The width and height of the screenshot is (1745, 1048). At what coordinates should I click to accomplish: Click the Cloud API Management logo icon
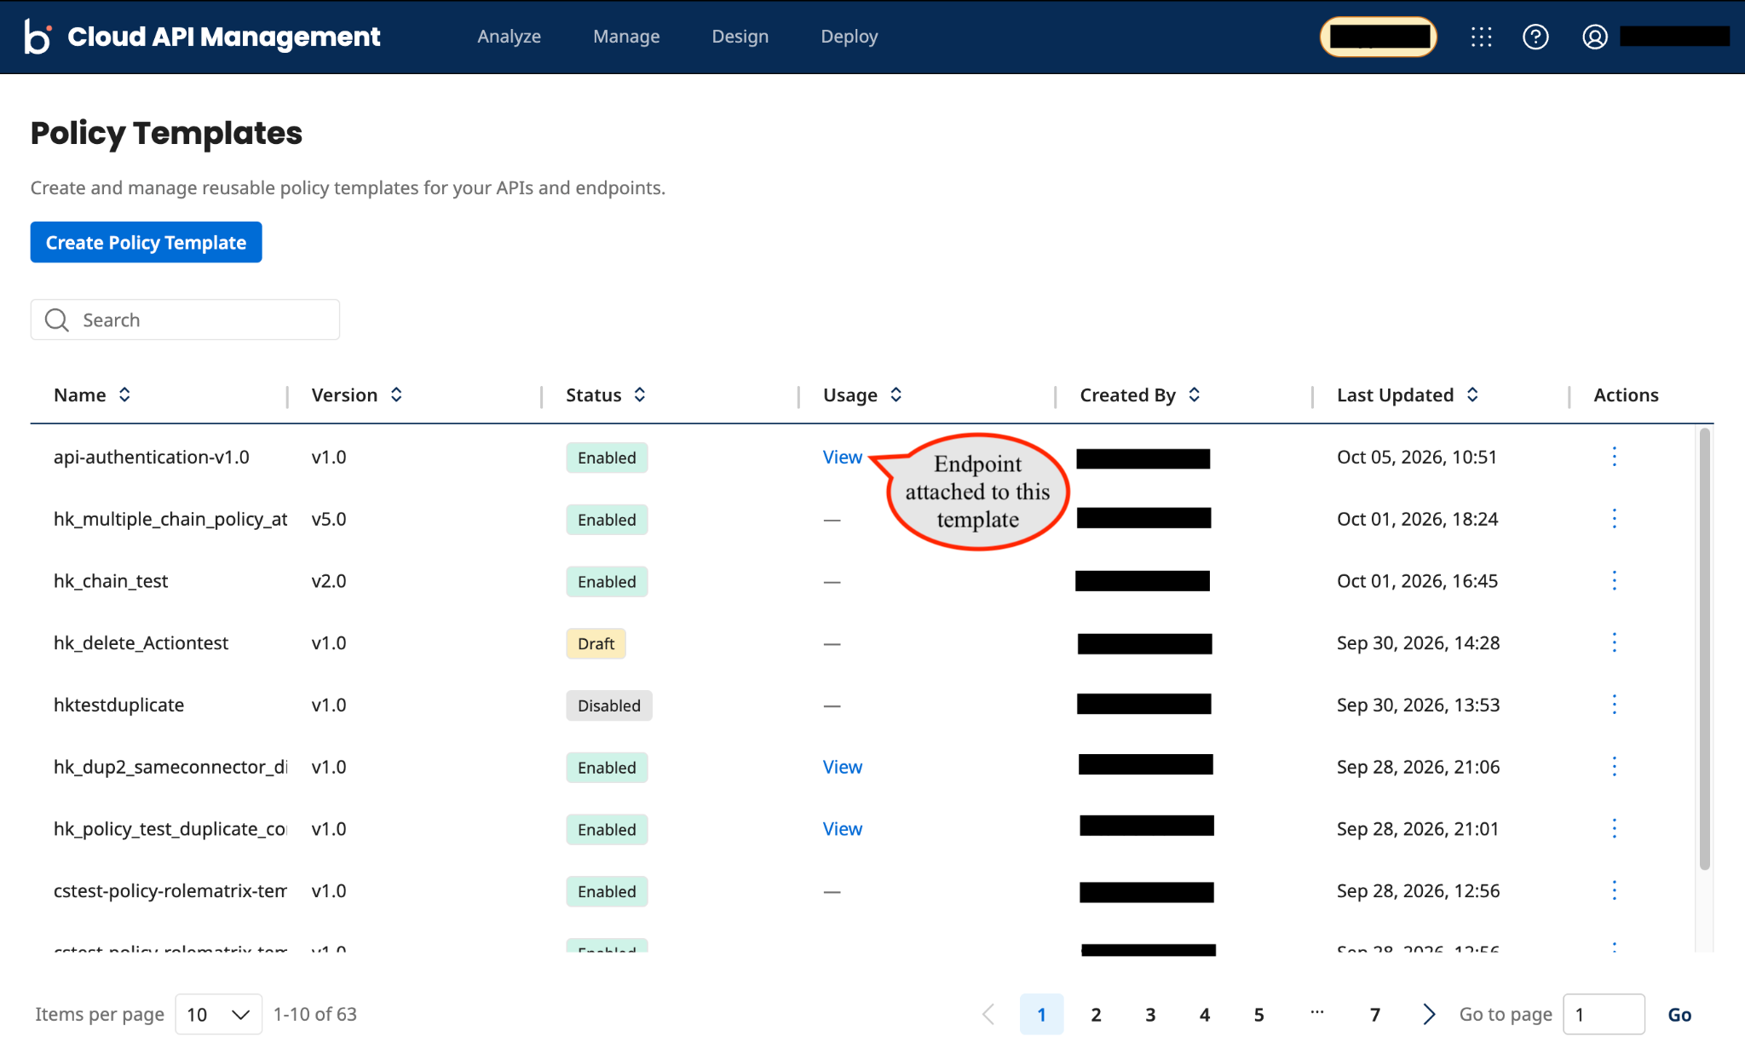pos(37,37)
